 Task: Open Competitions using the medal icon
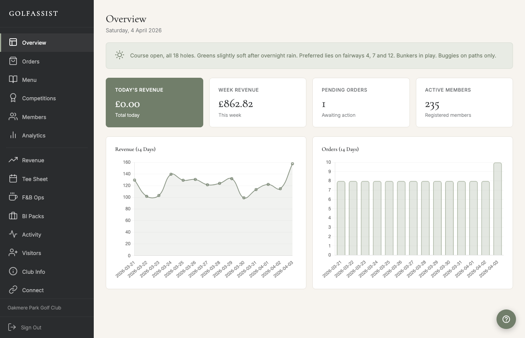point(13,98)
